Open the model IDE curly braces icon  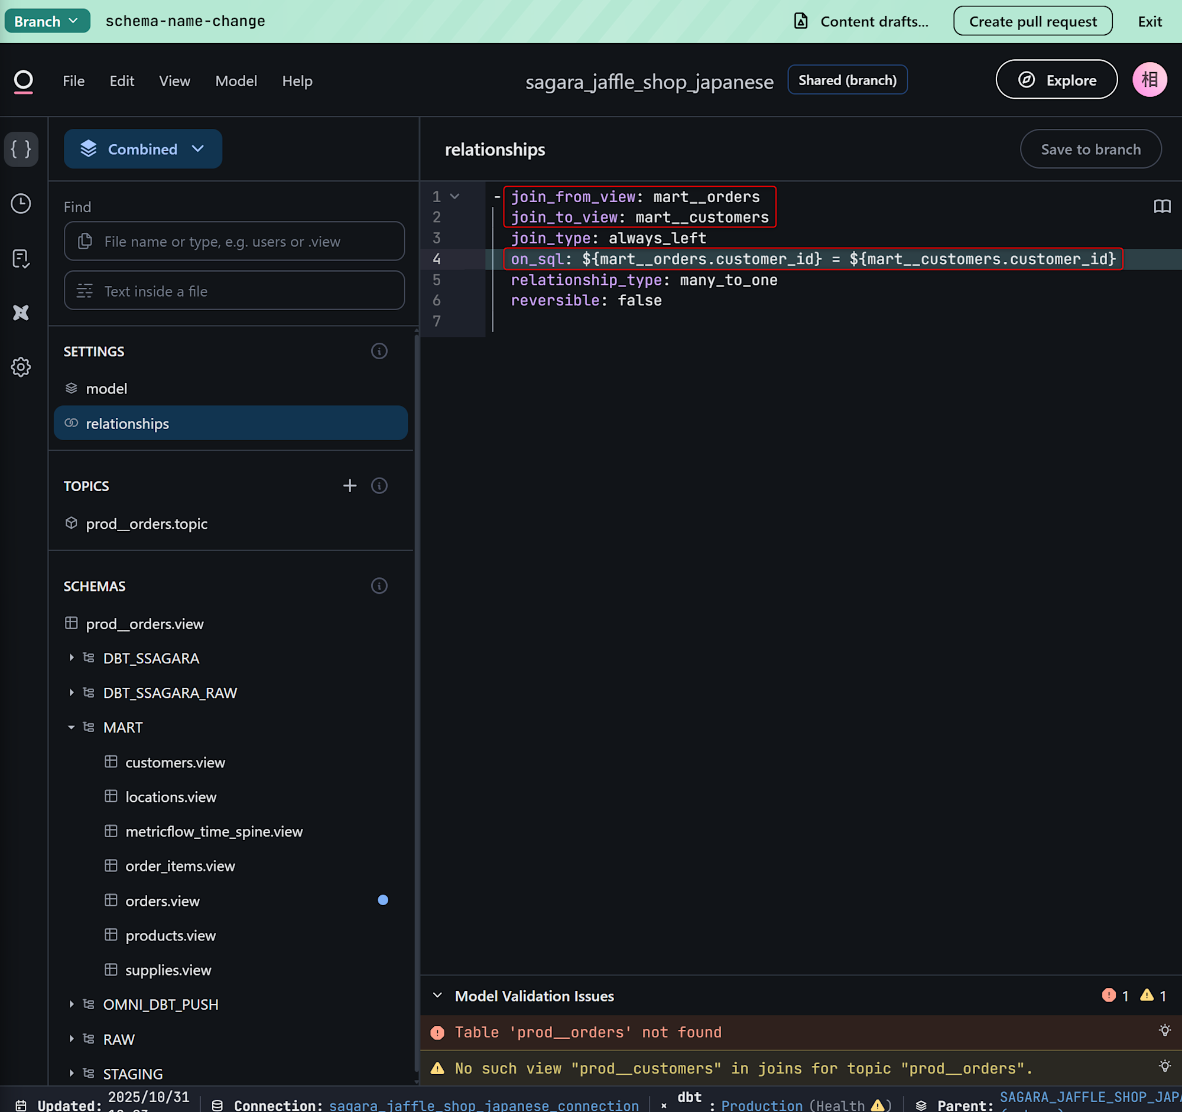pyautogui.click(x=21, y=148)
